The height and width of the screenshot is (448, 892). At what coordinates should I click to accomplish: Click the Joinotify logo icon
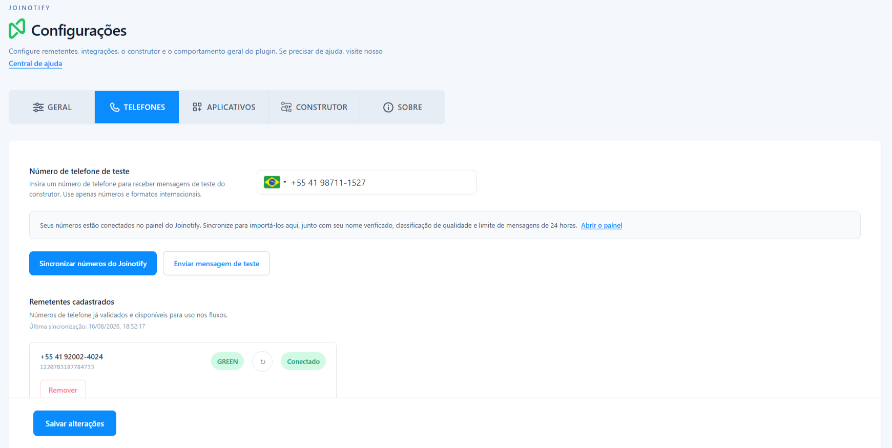[17, 29]
